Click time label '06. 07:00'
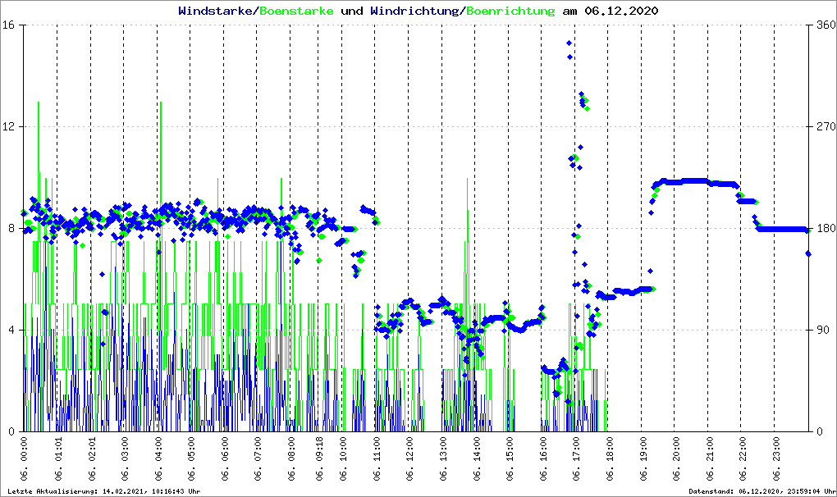 click(x=258, y=459)
